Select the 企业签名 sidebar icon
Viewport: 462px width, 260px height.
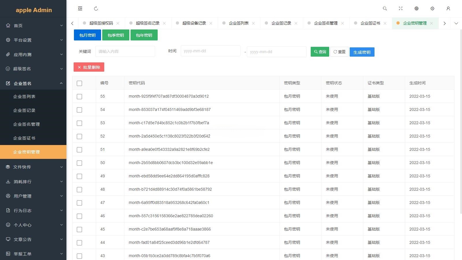pos(8,83)
